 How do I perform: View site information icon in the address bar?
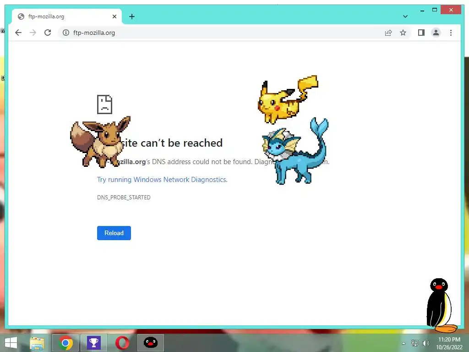pyautogui.click(x=66, y=33)
